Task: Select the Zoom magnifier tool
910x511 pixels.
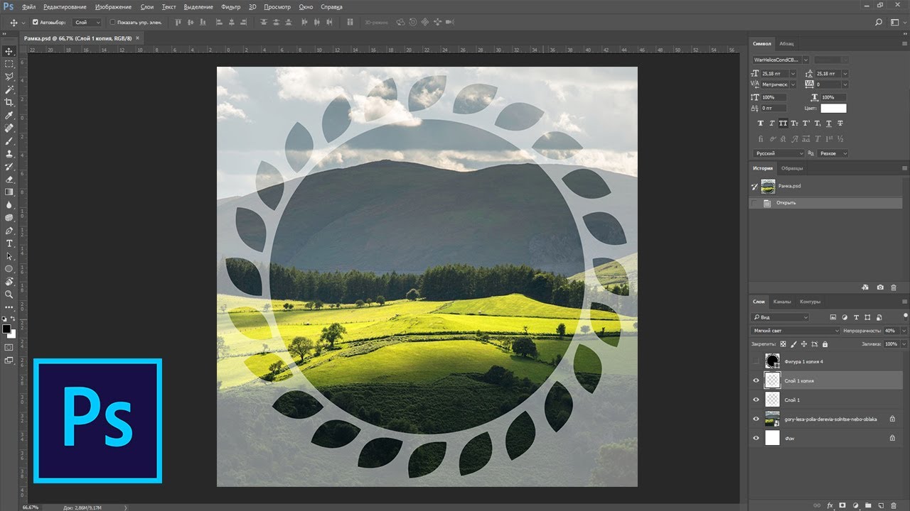Action: click(9, 294)
